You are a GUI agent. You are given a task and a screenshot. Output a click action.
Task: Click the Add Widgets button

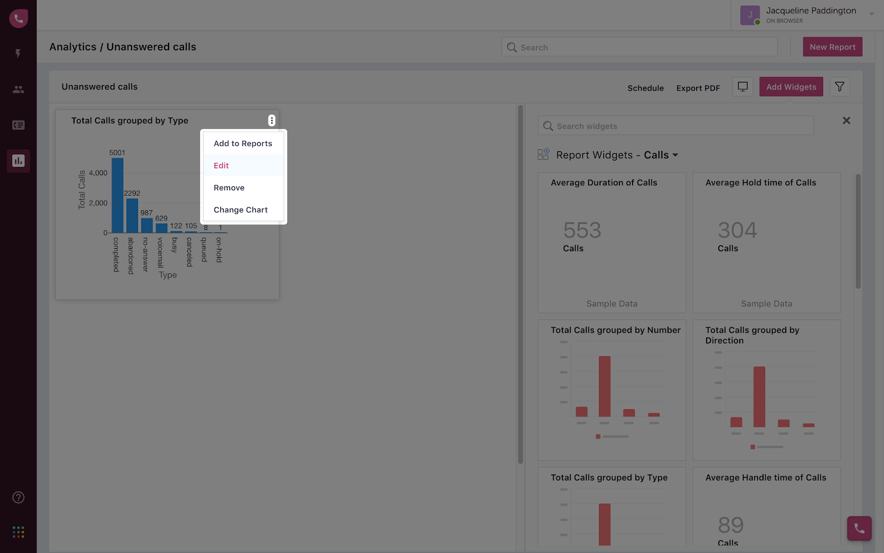point(791,87)
